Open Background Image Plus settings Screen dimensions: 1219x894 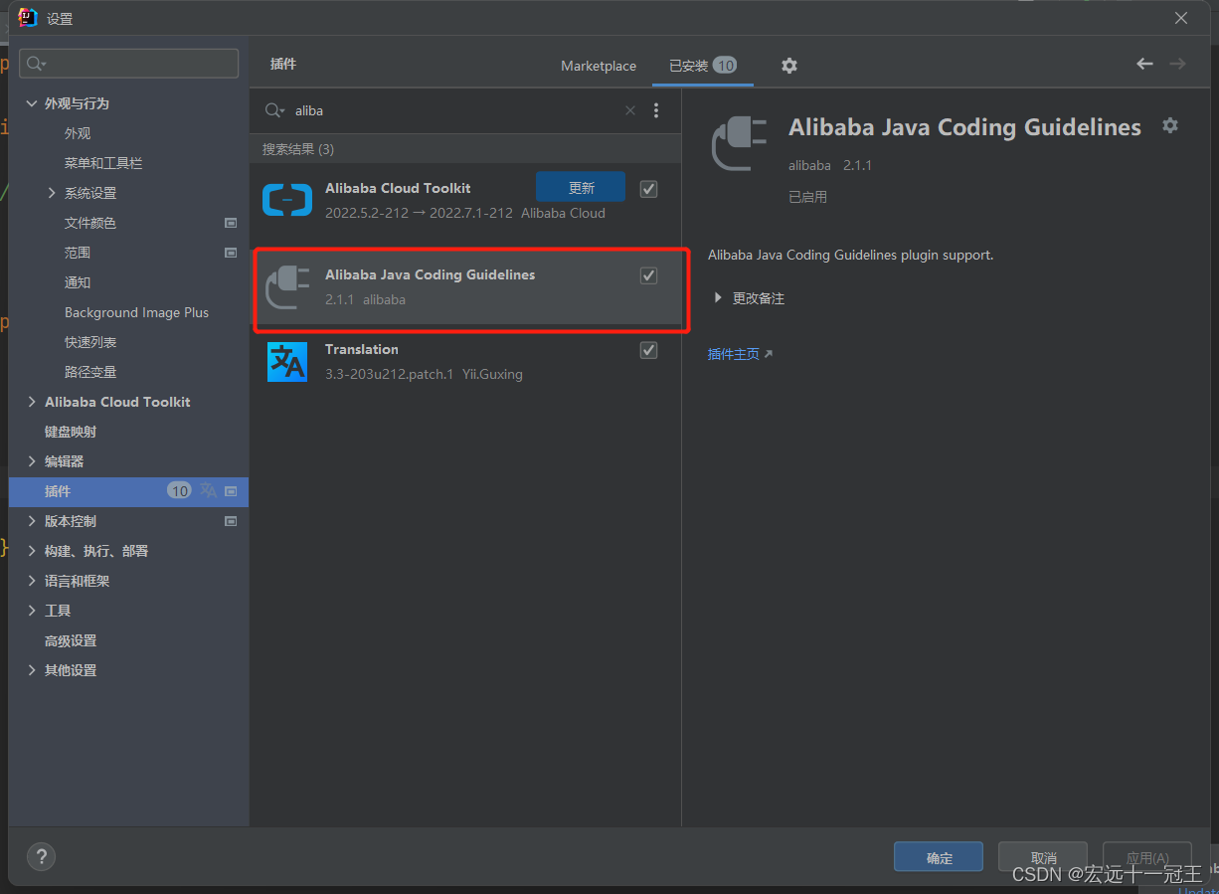136,312
